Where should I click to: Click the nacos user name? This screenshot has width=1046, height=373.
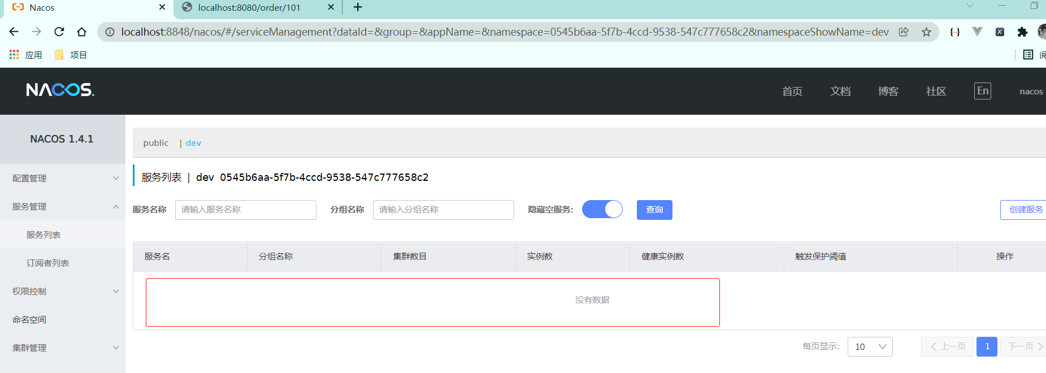click(x=1031, y=91)
